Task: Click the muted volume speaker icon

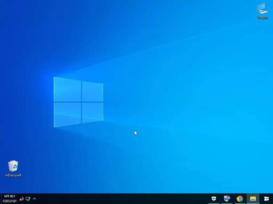Action: coord(22,199)
